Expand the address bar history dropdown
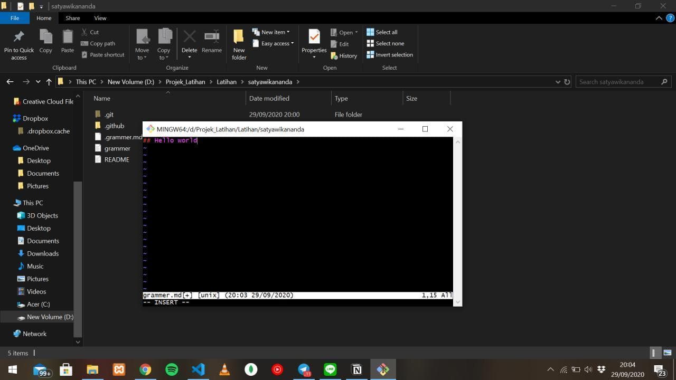676x380 pixels. [558, 82]
